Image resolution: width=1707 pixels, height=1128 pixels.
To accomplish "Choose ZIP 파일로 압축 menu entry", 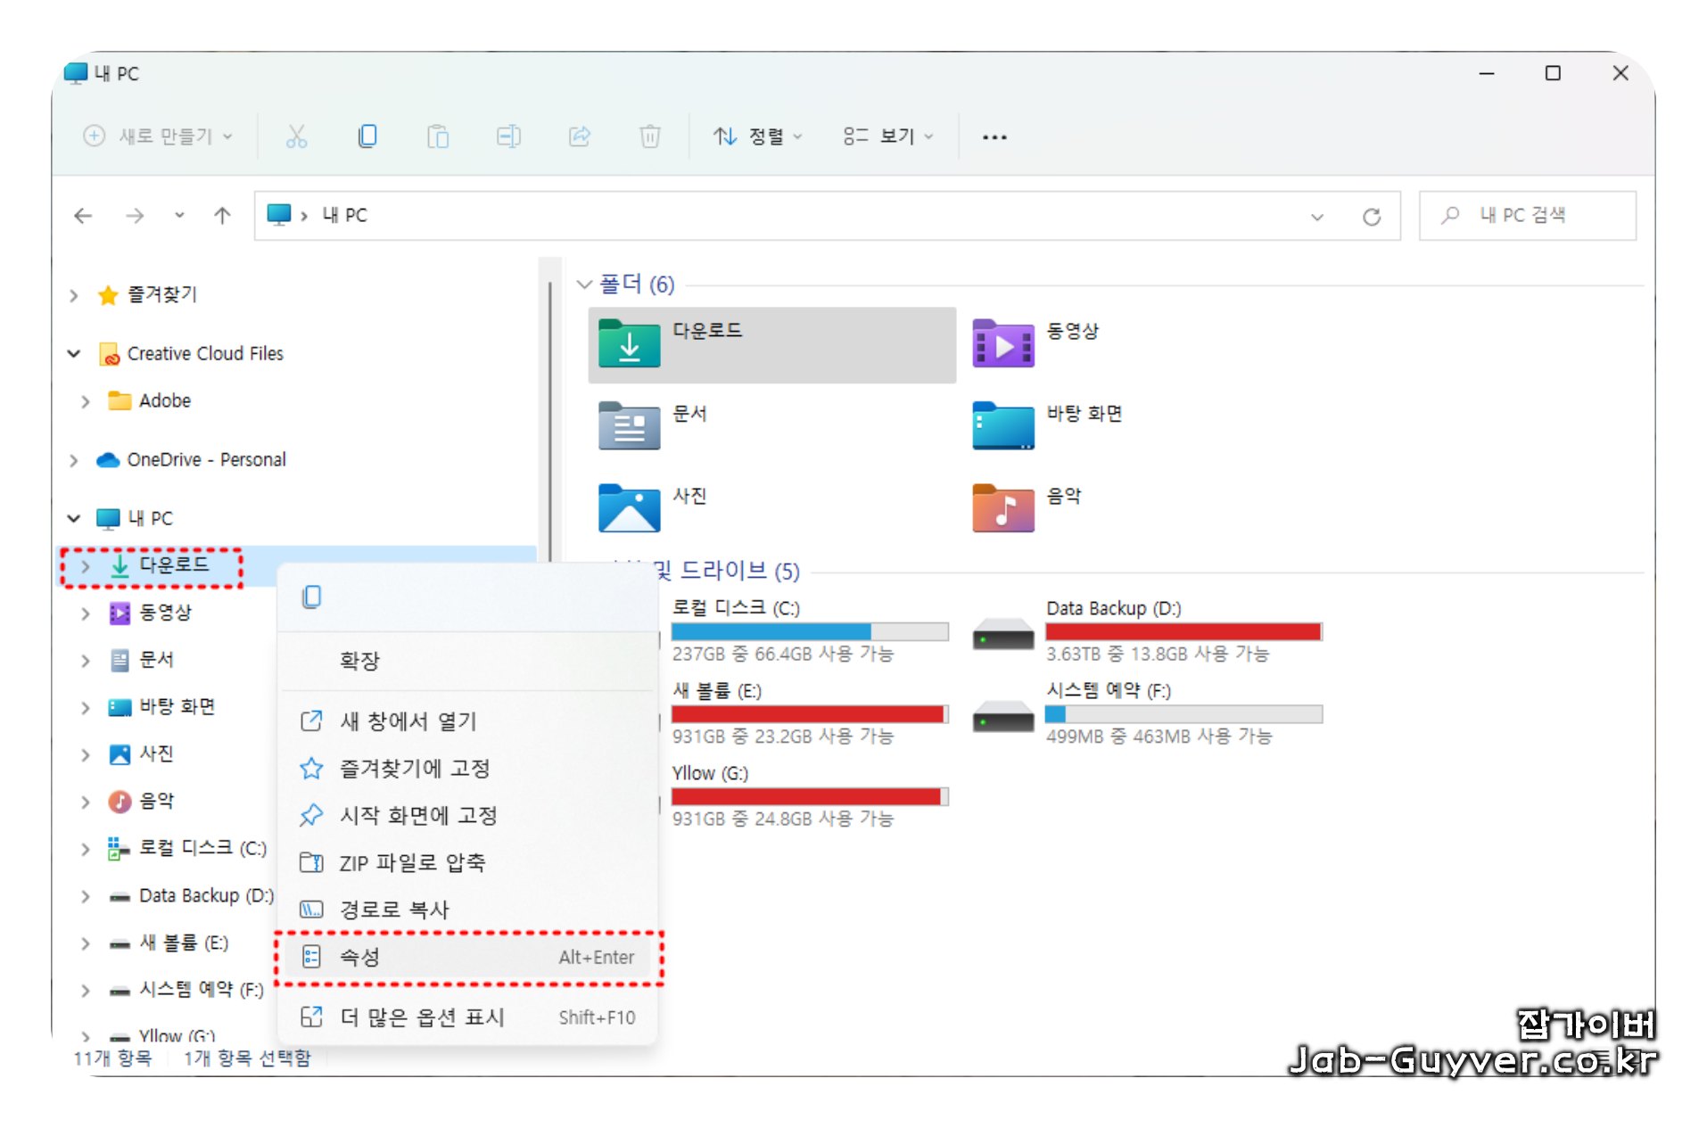I will click(x=467, y=862).
